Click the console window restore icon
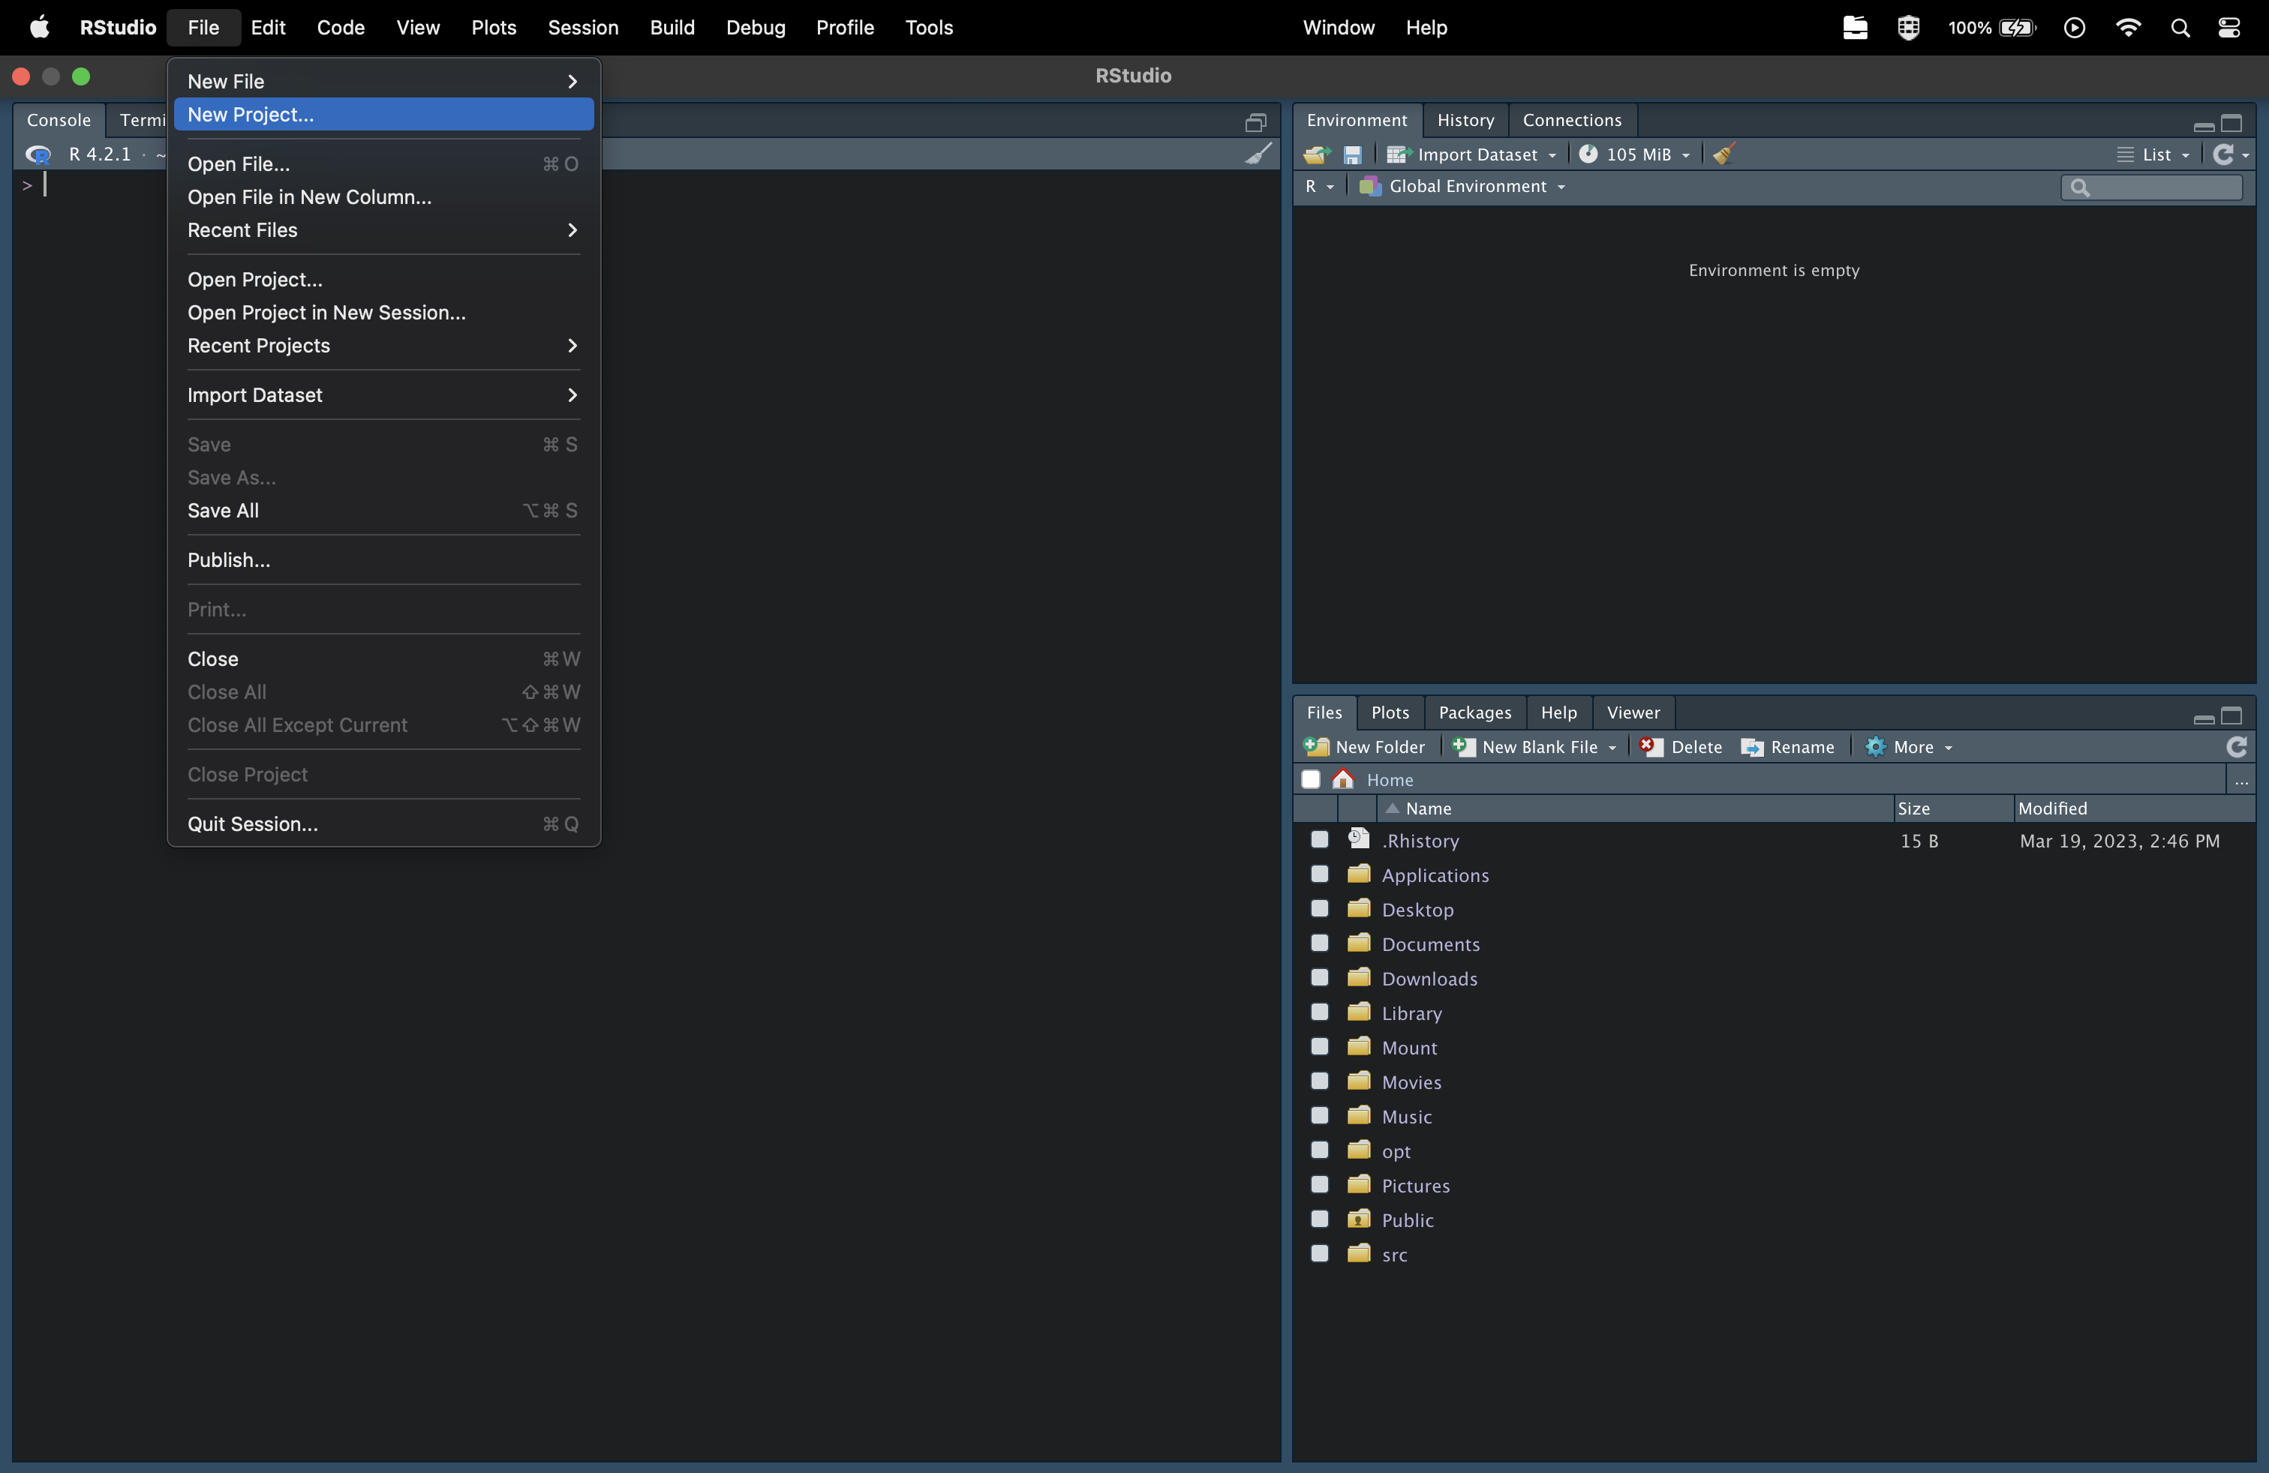This screenshot has height=1473, width=2269. (1255, 122)
